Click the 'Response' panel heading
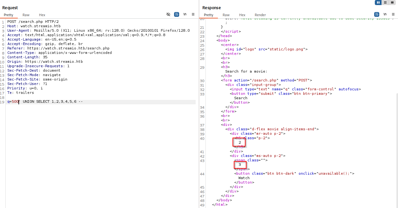Screen dimensions: 398x208 (212, 8)
